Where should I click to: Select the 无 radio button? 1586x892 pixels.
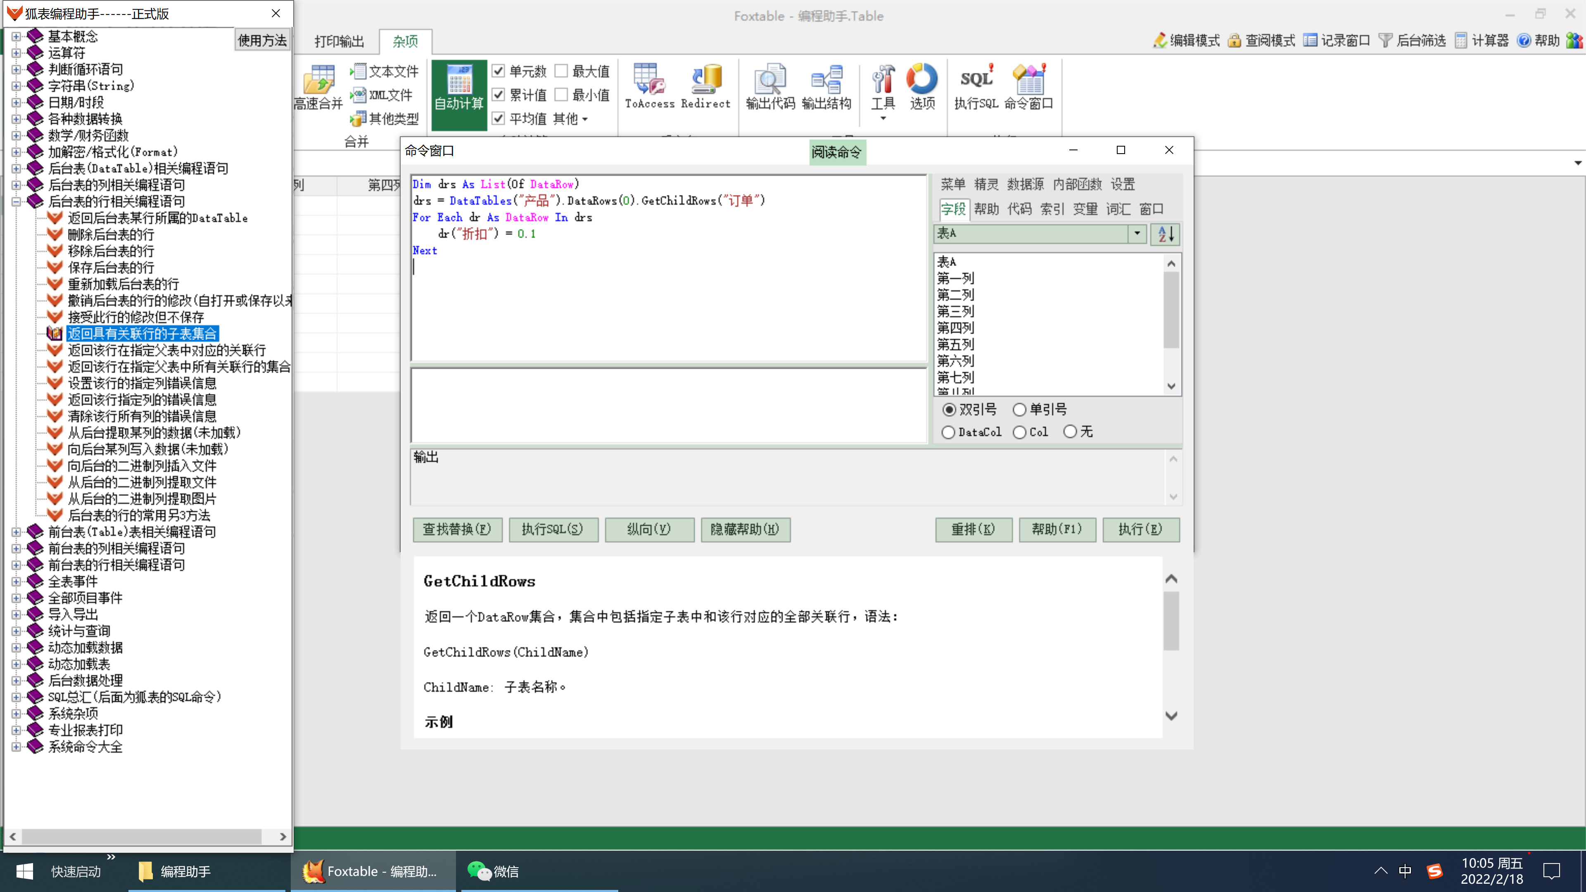click(1070, 432)
